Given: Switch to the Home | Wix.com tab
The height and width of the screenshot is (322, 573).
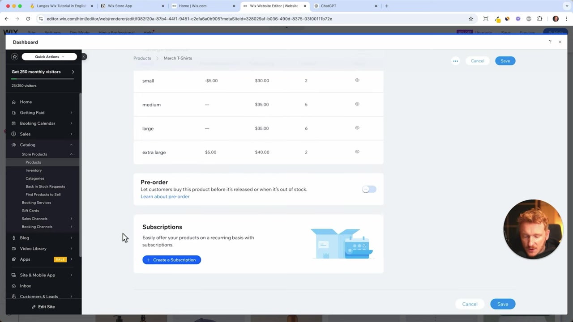Looking at the screenshot, I should tap(204, 6).
